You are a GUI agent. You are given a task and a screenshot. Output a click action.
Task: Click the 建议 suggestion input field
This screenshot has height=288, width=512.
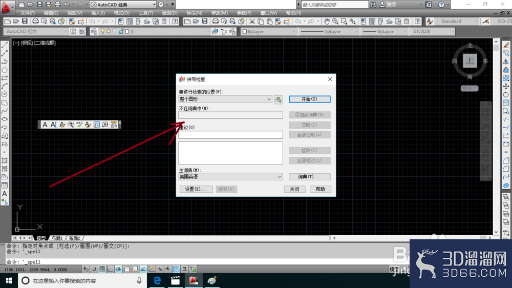tap(230, 135)
